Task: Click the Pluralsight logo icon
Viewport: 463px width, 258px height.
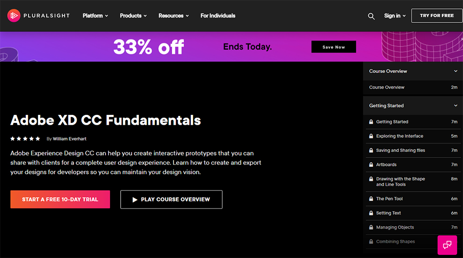Action: [14, 15]
